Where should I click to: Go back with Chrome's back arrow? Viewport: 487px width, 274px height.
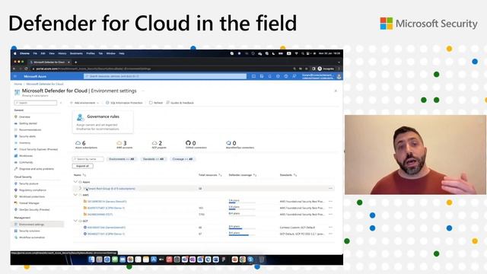pos(14,68)
